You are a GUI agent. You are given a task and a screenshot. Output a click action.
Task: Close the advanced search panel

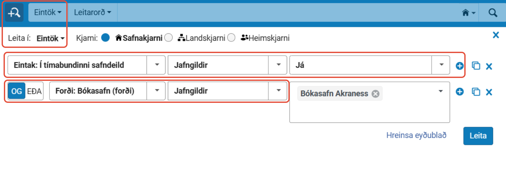[496, 35]
